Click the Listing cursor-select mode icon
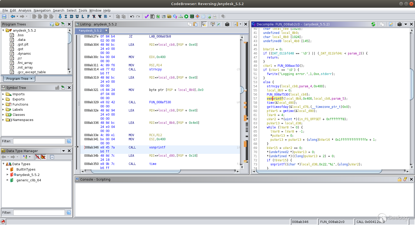 pyautogui.click(x=204, y=24)
